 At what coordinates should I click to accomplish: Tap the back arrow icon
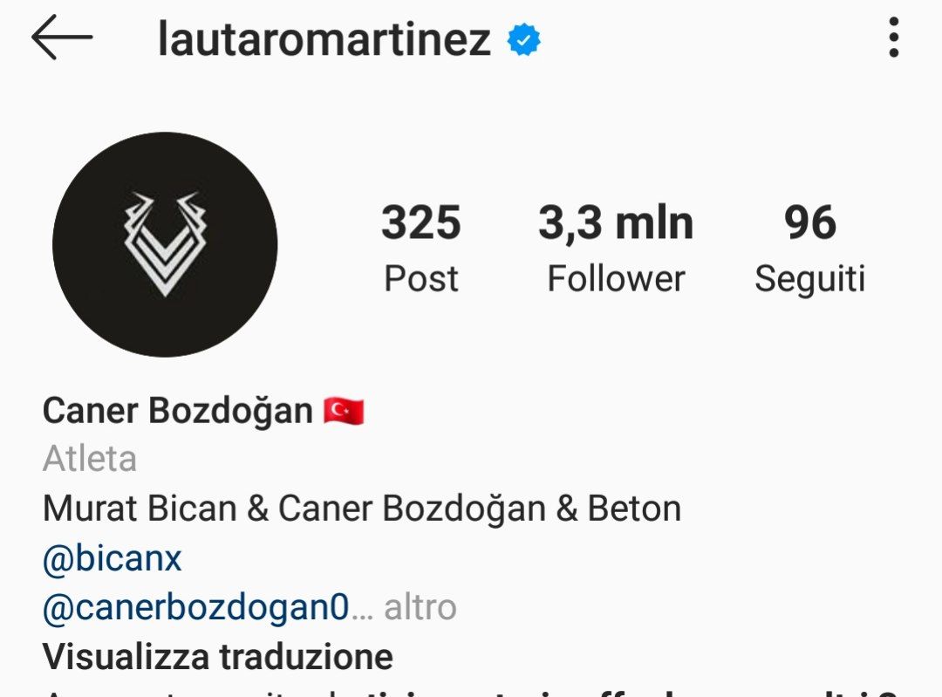(x=62, y=38)
